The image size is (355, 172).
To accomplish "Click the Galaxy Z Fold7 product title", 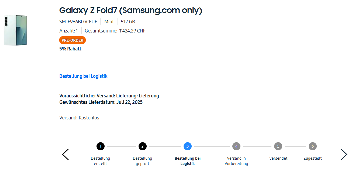I will (130, 10).
